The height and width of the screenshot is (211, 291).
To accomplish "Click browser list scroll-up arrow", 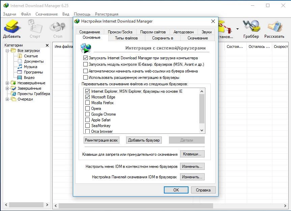I will pos(202,91).
